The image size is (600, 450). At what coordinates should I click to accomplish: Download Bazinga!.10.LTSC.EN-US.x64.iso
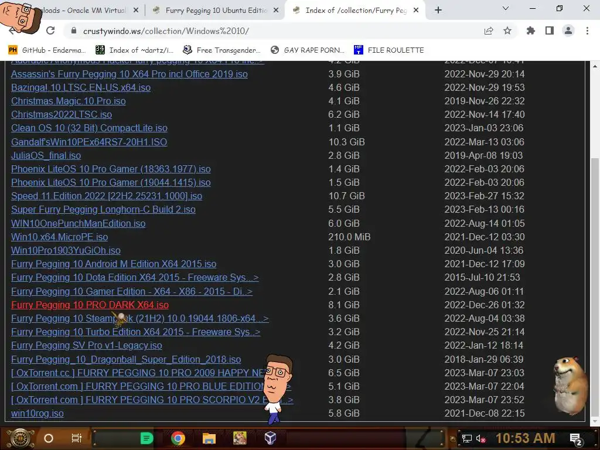pyautogui.click(x=81, y=88)
